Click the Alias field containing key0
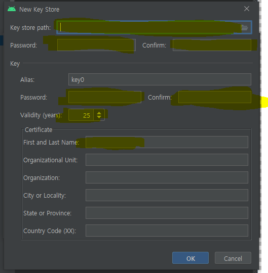 pos(160,79)
